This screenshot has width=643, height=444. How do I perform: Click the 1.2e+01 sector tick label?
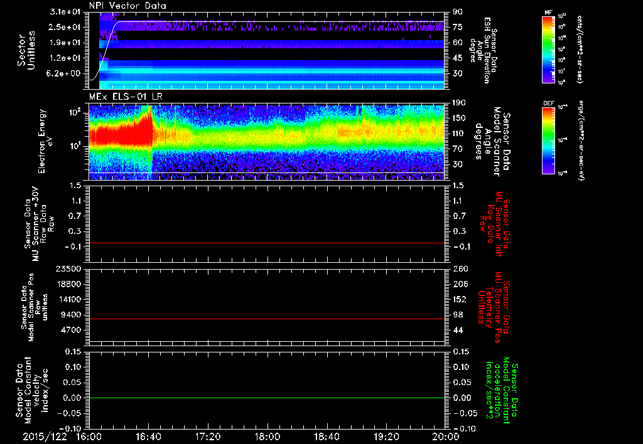tap(65, 58)
